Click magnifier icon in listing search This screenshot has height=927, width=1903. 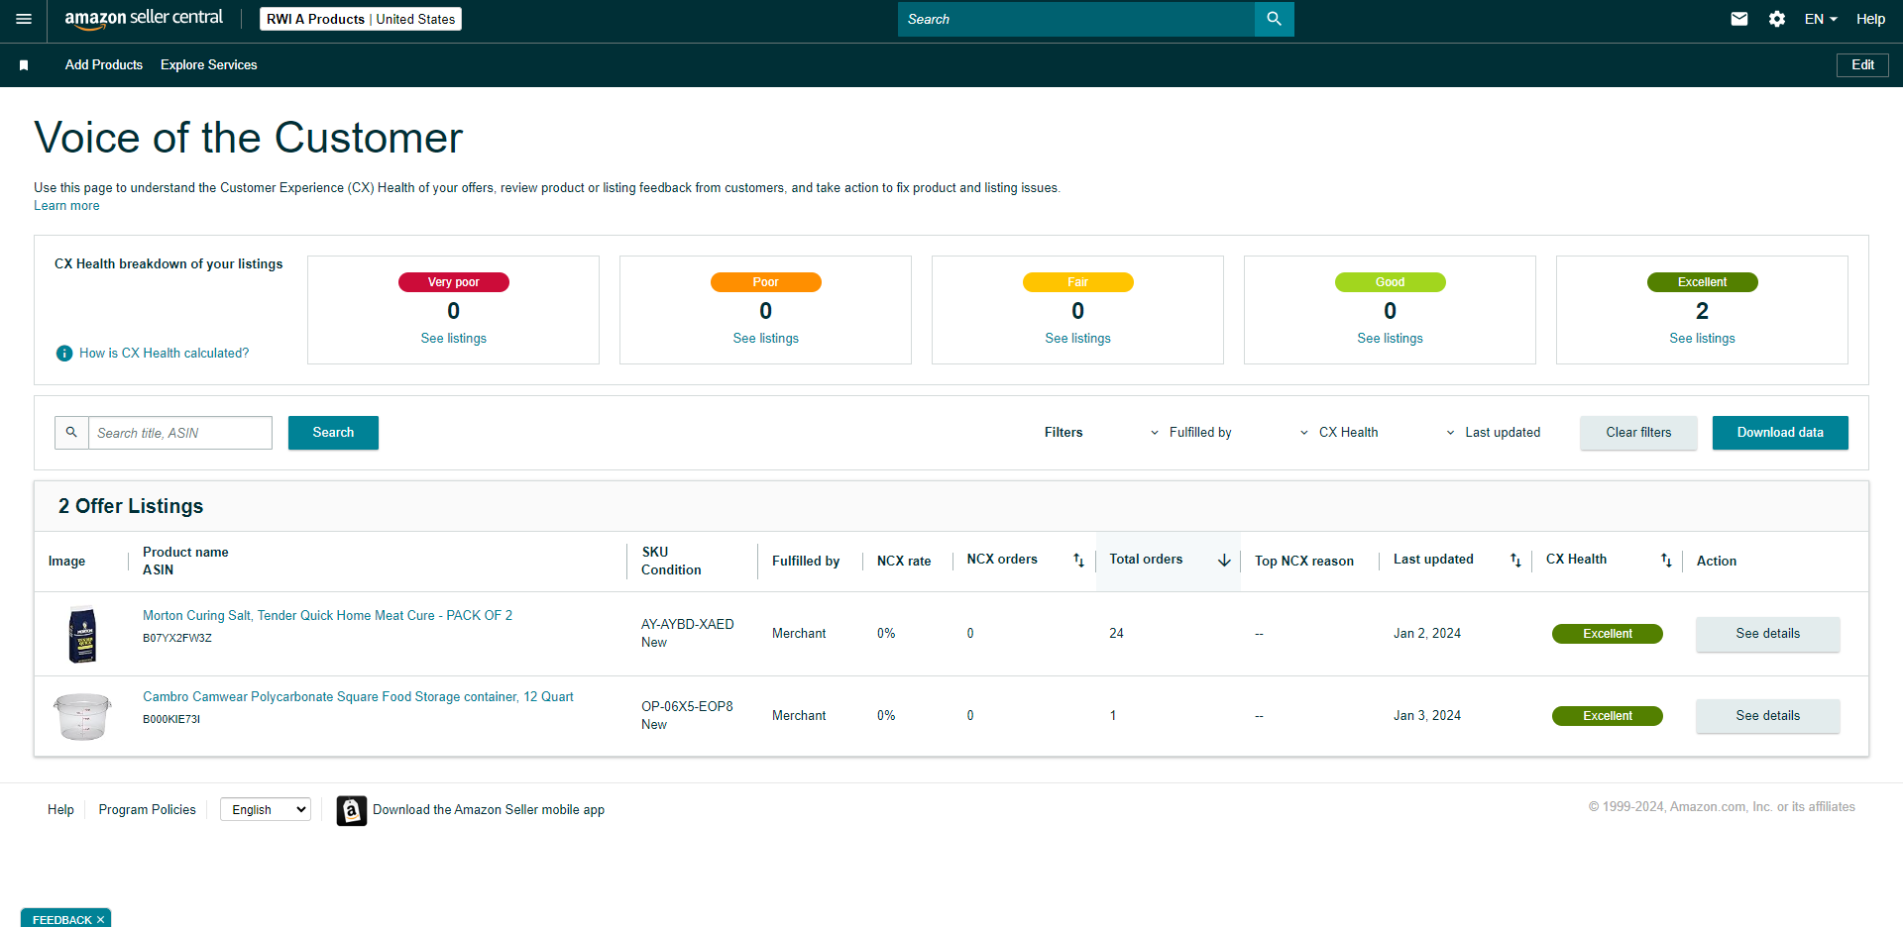[71, 433]
